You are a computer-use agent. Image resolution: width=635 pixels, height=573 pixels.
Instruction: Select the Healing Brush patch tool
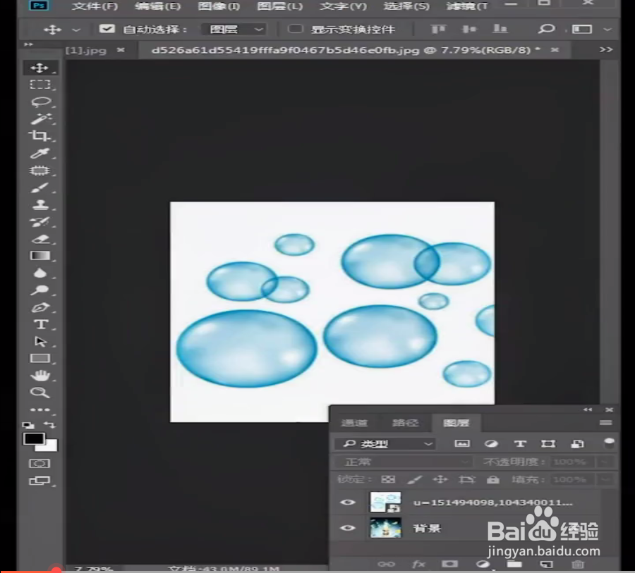click(40, 171)
